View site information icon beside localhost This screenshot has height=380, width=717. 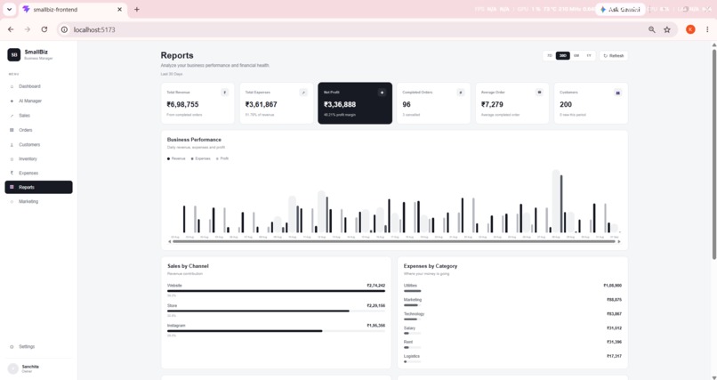pos(64,29)
